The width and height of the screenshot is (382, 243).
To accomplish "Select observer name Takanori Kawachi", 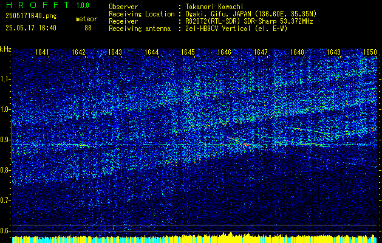I will 214,7.
